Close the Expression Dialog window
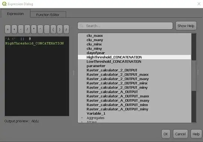 click(x=199, y=4)
